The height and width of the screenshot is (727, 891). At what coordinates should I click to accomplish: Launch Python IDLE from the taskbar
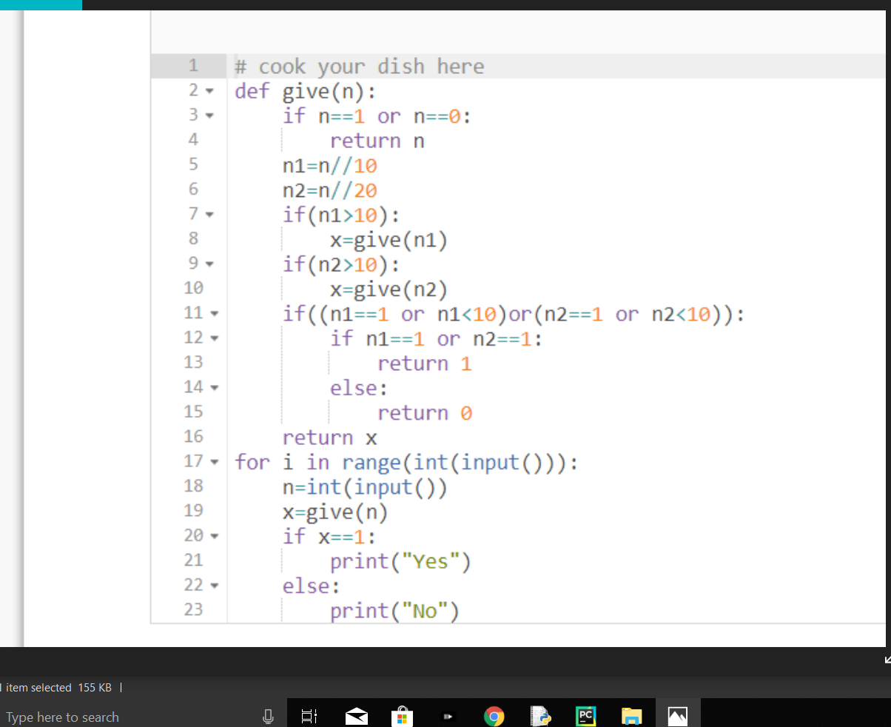coord(541,715)
